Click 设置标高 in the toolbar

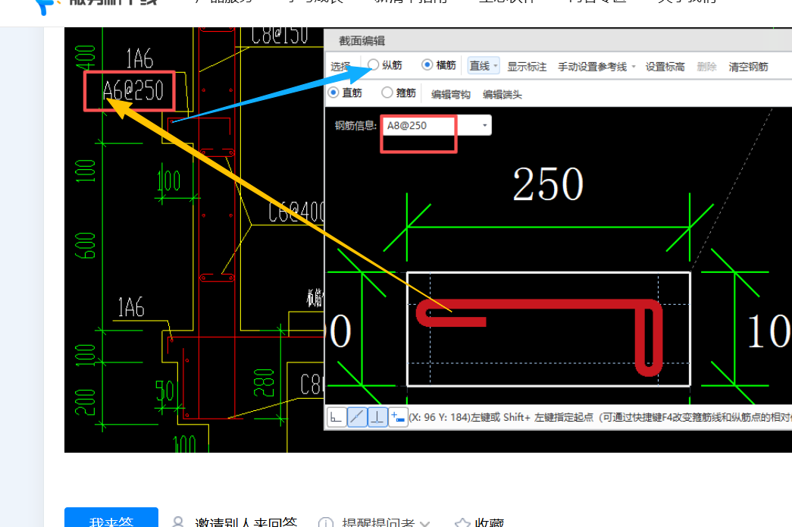pos(665,67)
